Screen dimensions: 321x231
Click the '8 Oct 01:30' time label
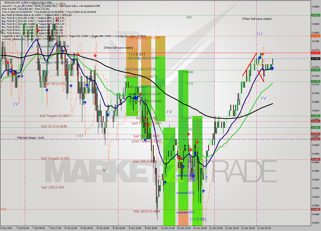[71, 228]
